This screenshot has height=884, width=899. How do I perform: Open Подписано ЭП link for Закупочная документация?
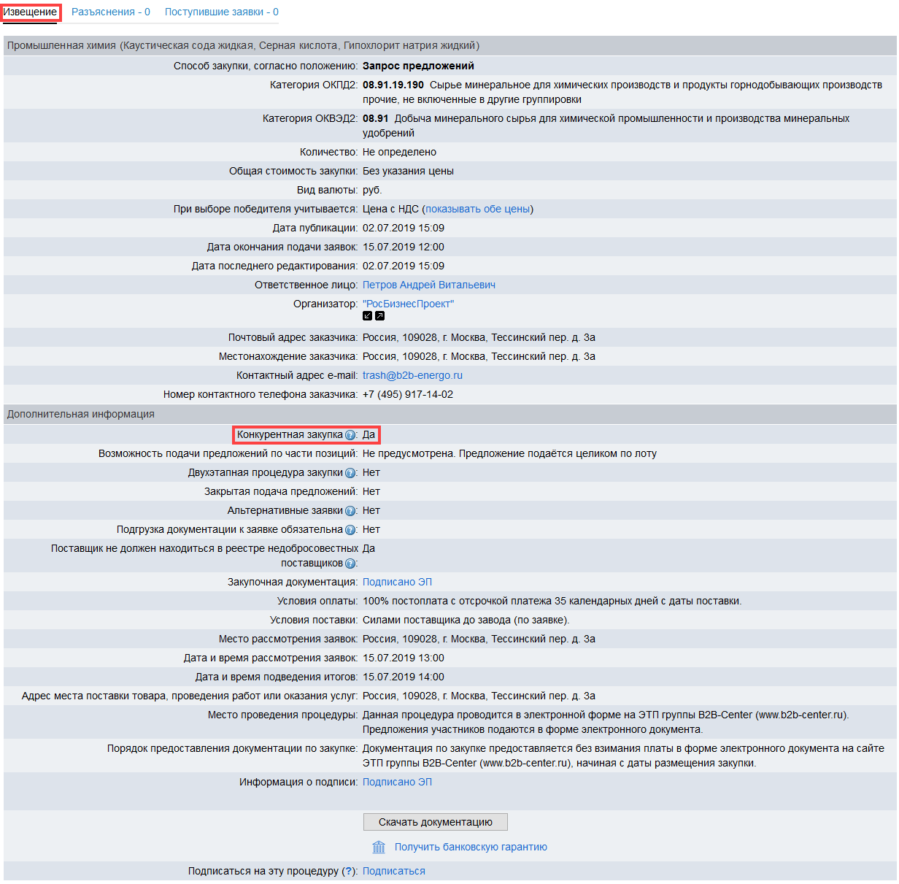click(x=397, y=582)
